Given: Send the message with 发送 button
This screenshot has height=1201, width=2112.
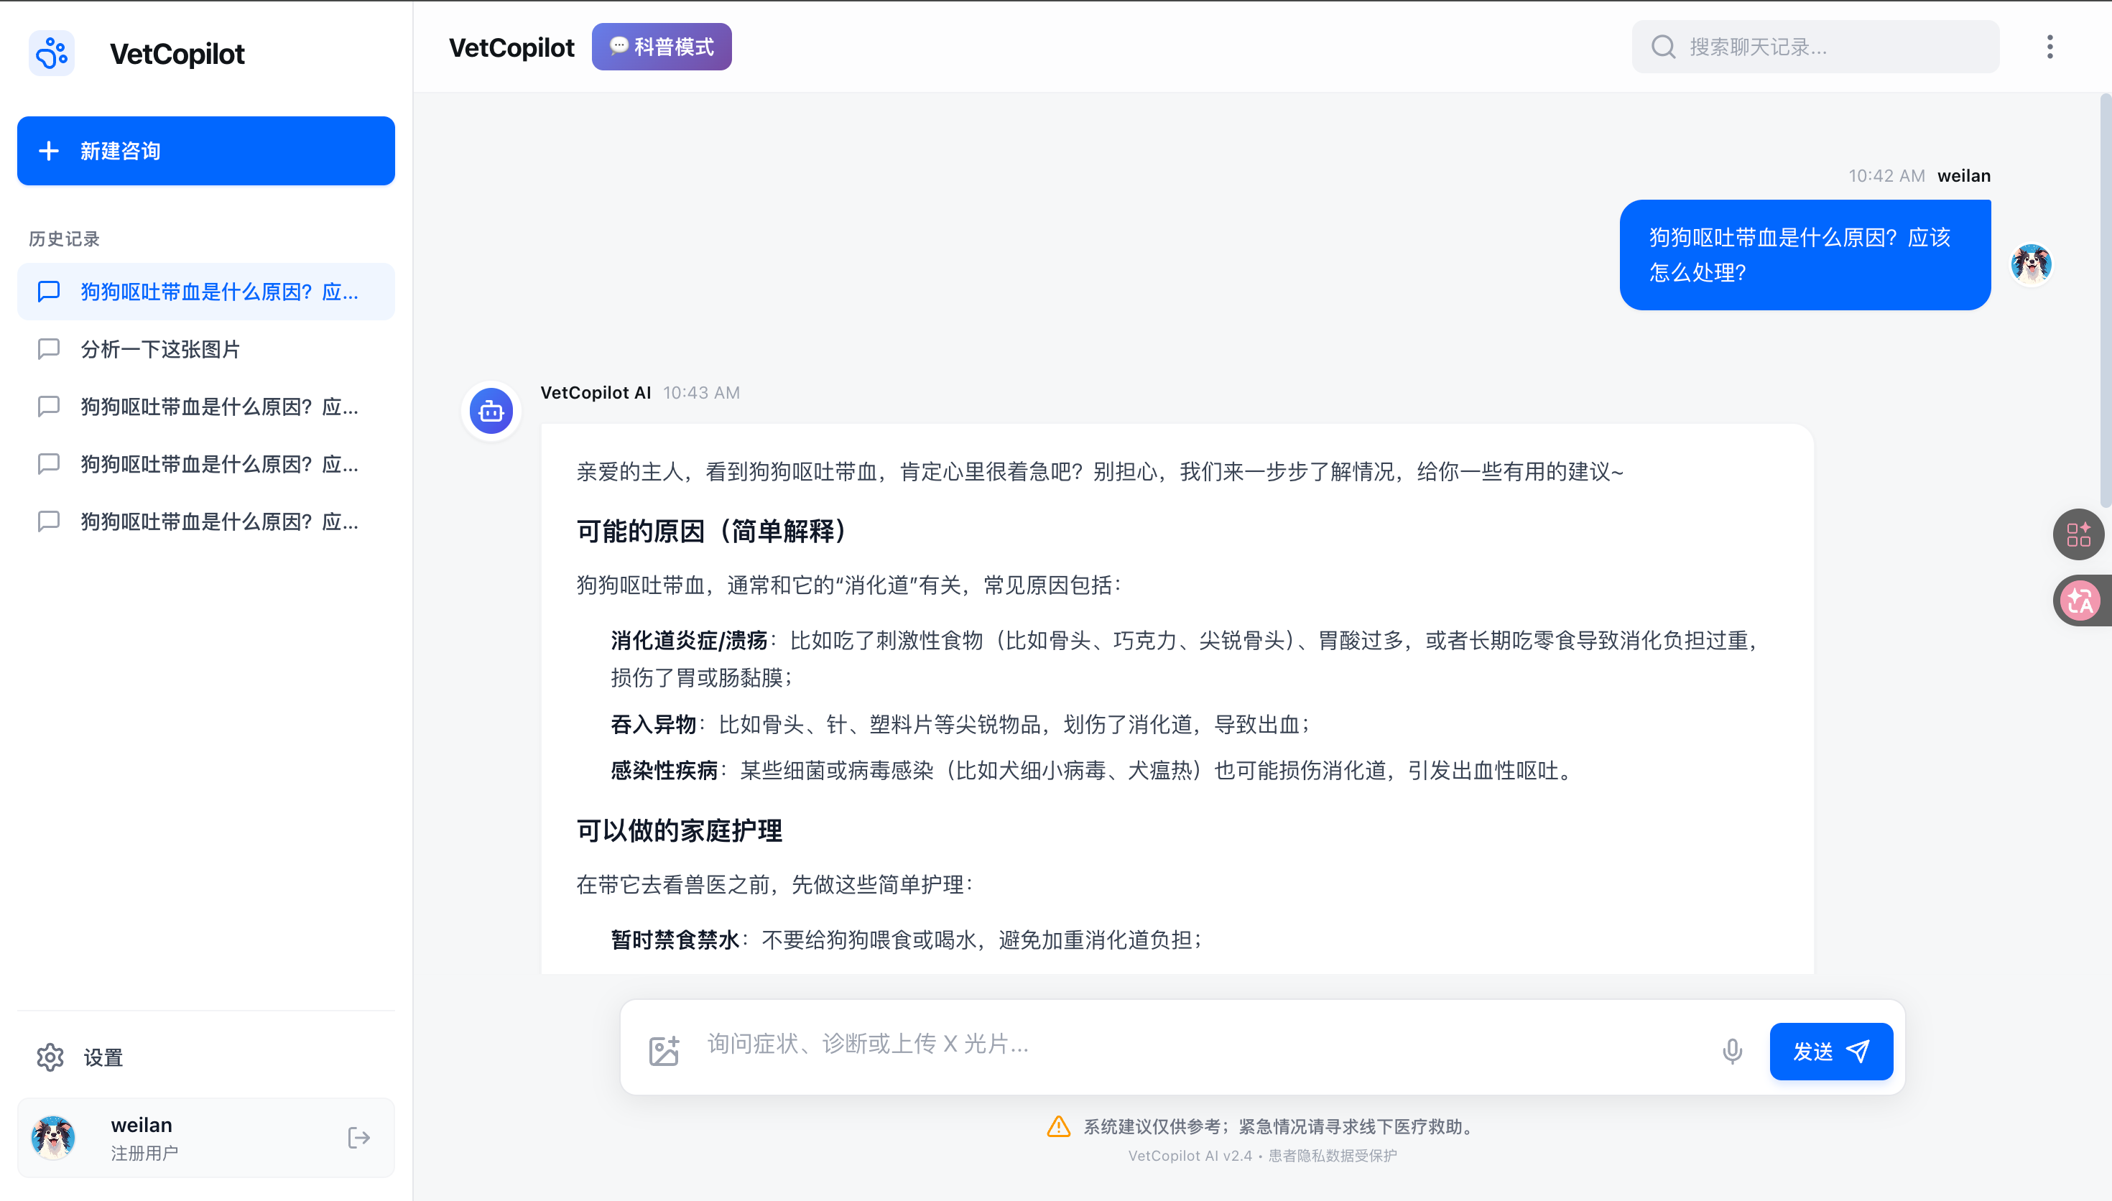Looking at the screenshot, I should [x=1831, y=1051].
